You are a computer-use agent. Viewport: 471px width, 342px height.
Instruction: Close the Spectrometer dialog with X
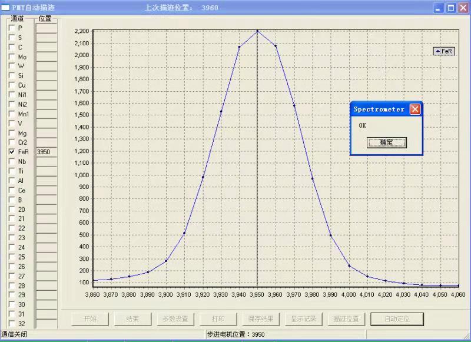(x=415, y=109)
